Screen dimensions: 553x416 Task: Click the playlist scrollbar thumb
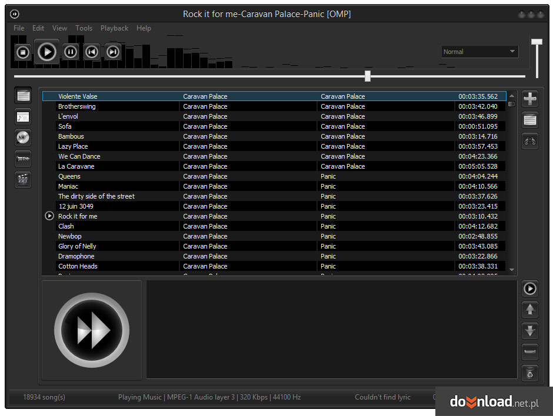pos(512,104)
